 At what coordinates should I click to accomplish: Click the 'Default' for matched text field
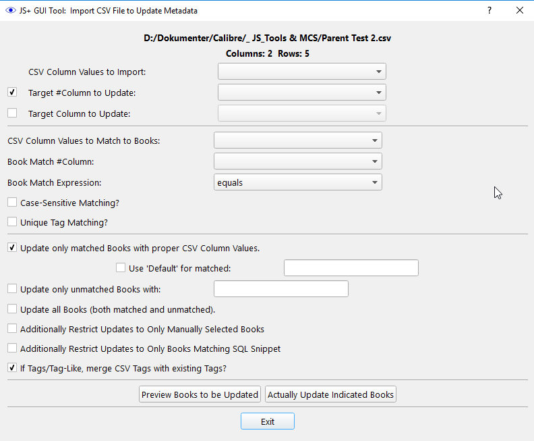351,268
